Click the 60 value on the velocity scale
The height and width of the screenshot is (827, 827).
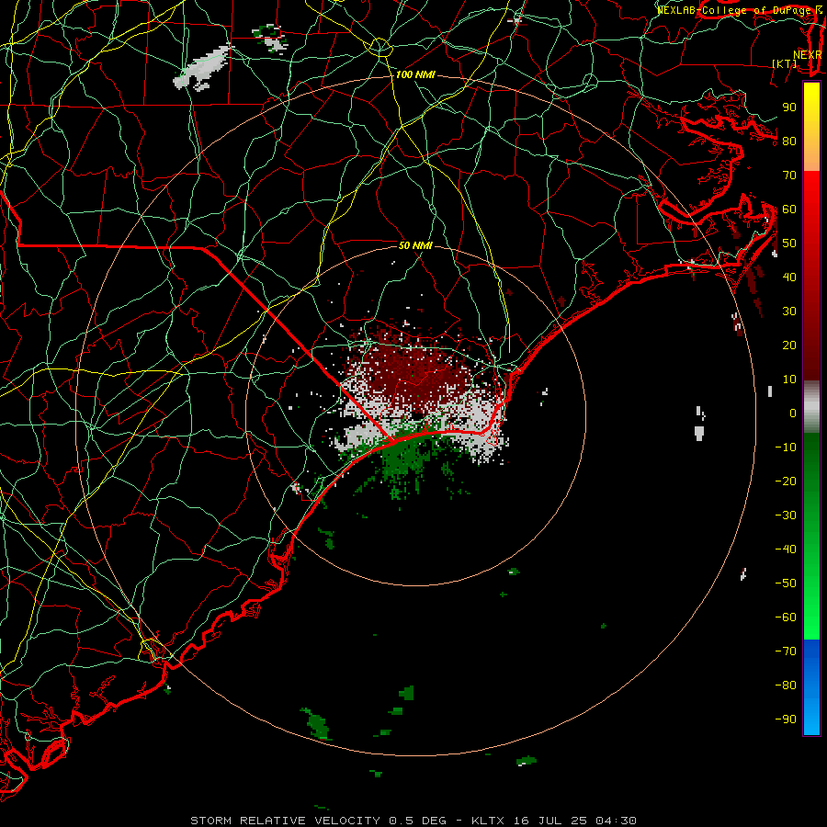[x=789, y=210]
